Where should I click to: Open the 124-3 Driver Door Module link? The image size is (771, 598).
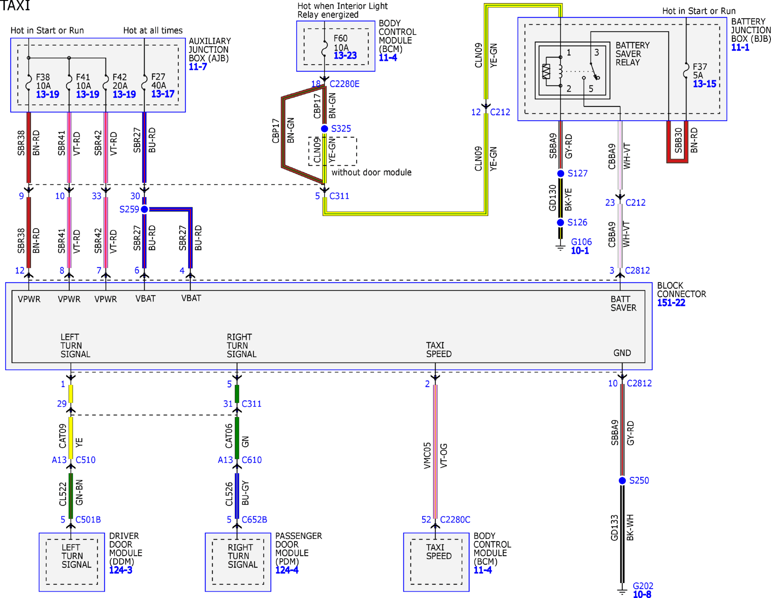click(121, 570)
